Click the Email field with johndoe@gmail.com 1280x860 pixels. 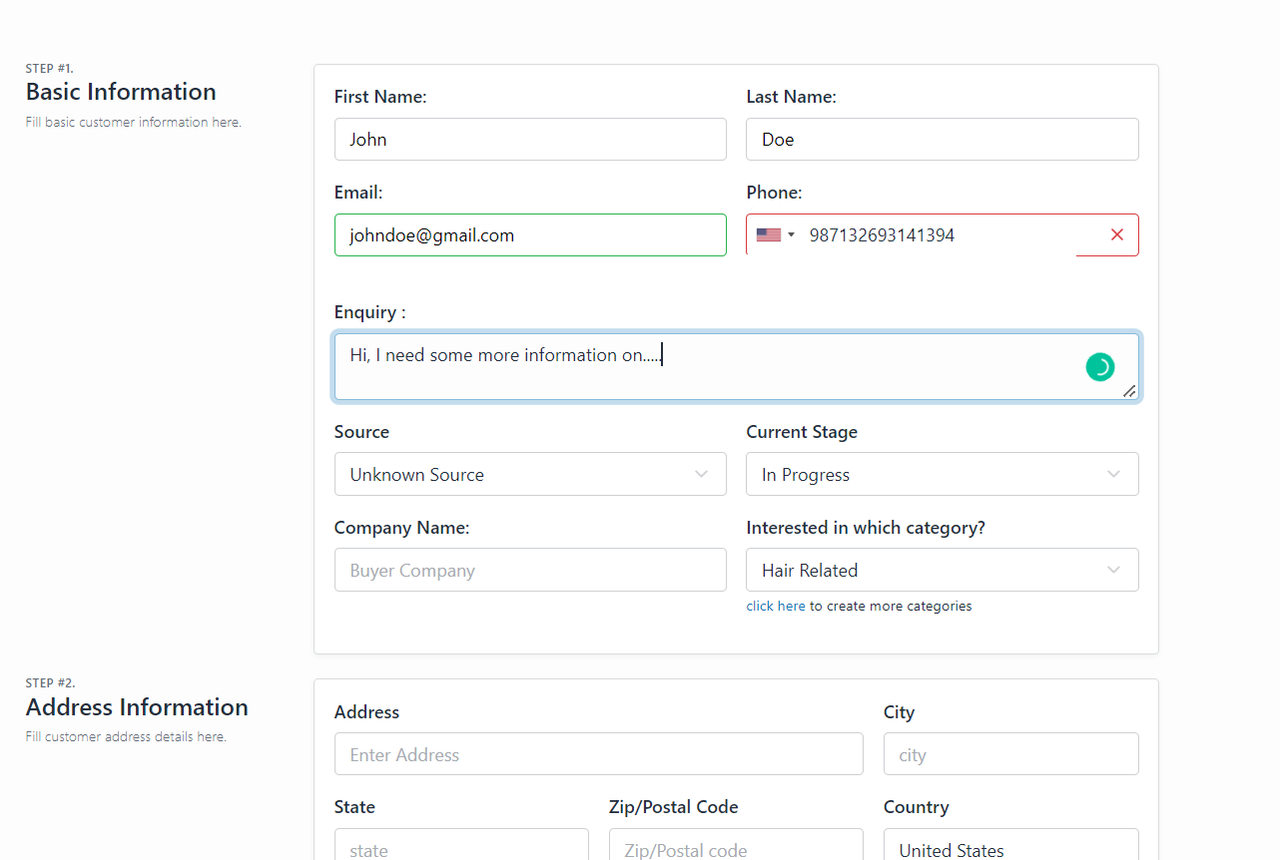(529, 234)
